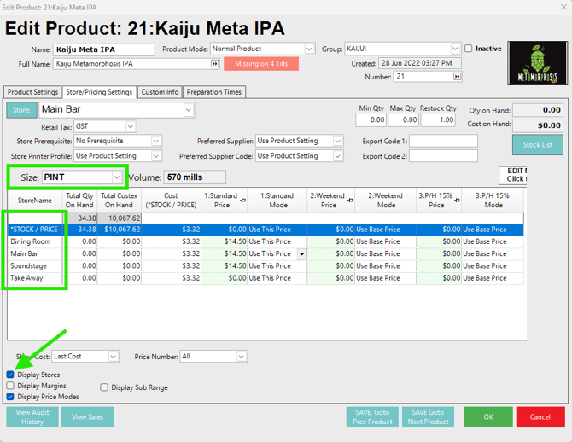The image size is (572, 442).
Task: Open the Size dropdown showing PINT
Action: point(116,177)
